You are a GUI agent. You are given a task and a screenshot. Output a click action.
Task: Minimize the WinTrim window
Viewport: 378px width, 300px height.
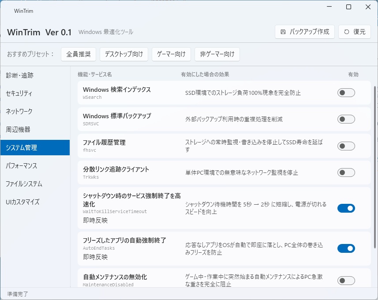coord(329,7)
